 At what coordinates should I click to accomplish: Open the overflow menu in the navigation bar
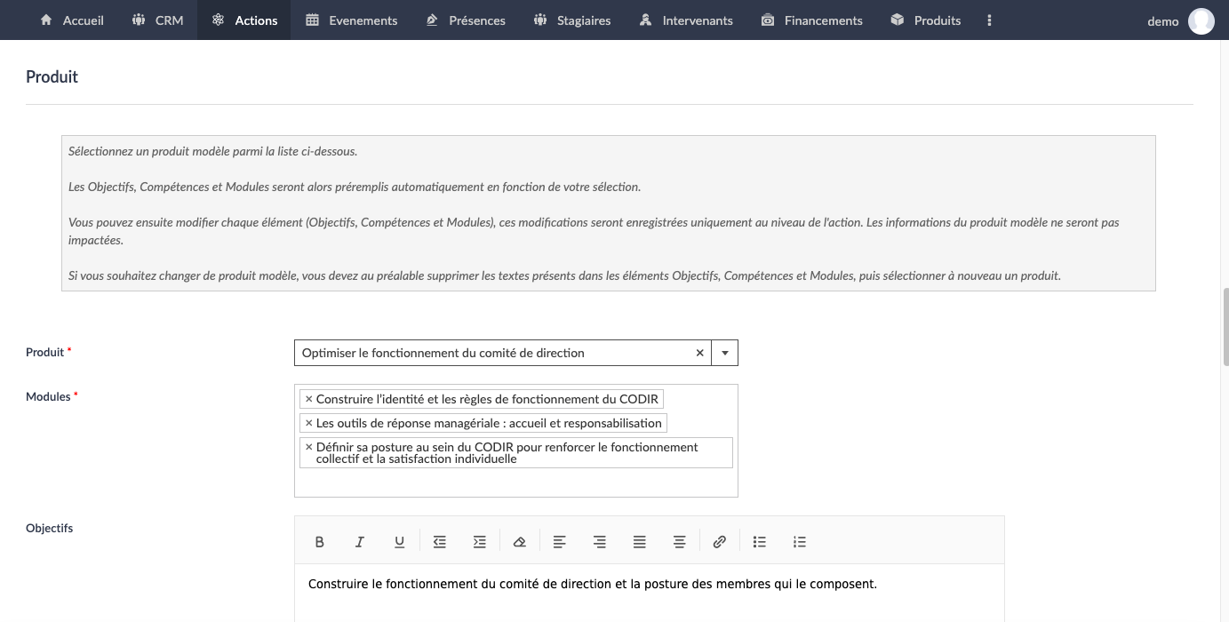tap(989, 20)
